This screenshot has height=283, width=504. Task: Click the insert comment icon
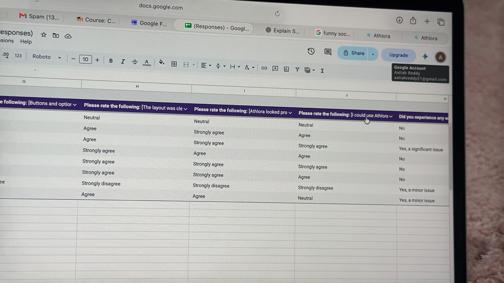click(x=275, y=69)
